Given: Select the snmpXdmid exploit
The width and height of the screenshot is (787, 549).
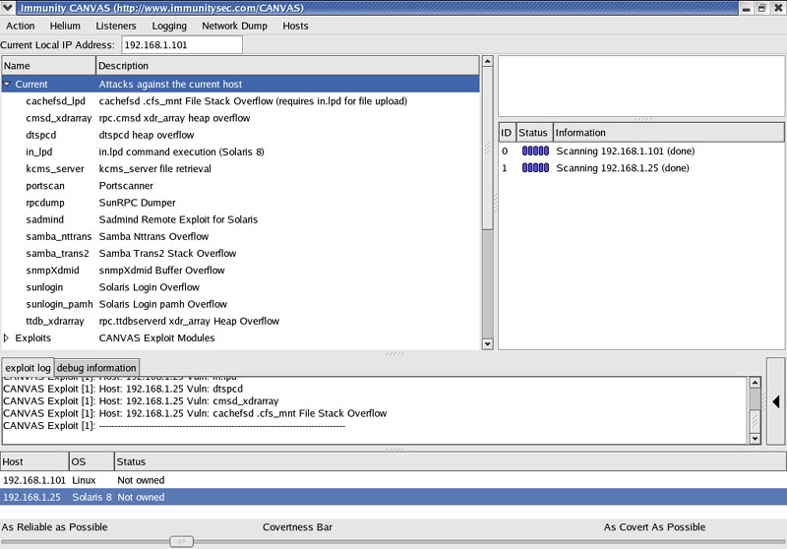Looking at the screenshot, I should click(240, 270).
